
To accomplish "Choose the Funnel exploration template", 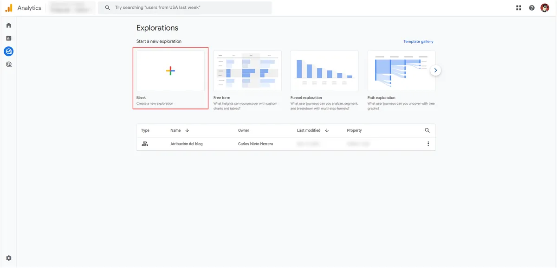I will click(x=324, y=71).
